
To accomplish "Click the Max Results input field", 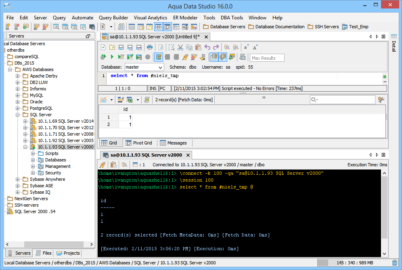I will (x=267, y=58).
